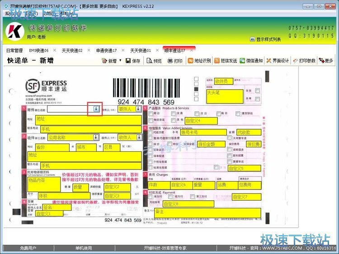Click the 打印 printer icon
The height and width of the screenshot is (254, 339).
point(170,61)
